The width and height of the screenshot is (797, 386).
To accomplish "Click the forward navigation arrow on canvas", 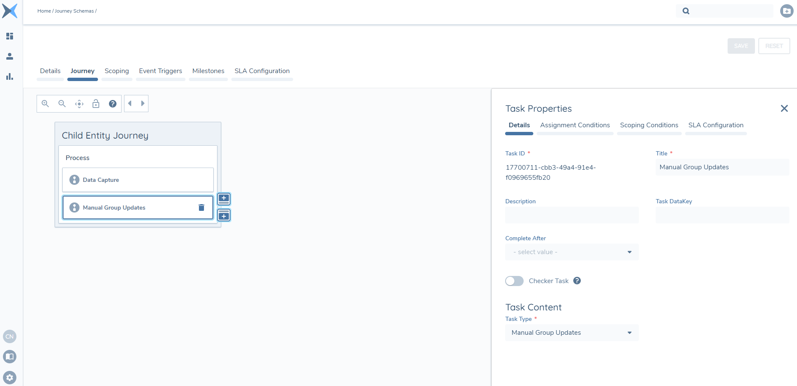I will pyautogui.click(x=143, y=103).
